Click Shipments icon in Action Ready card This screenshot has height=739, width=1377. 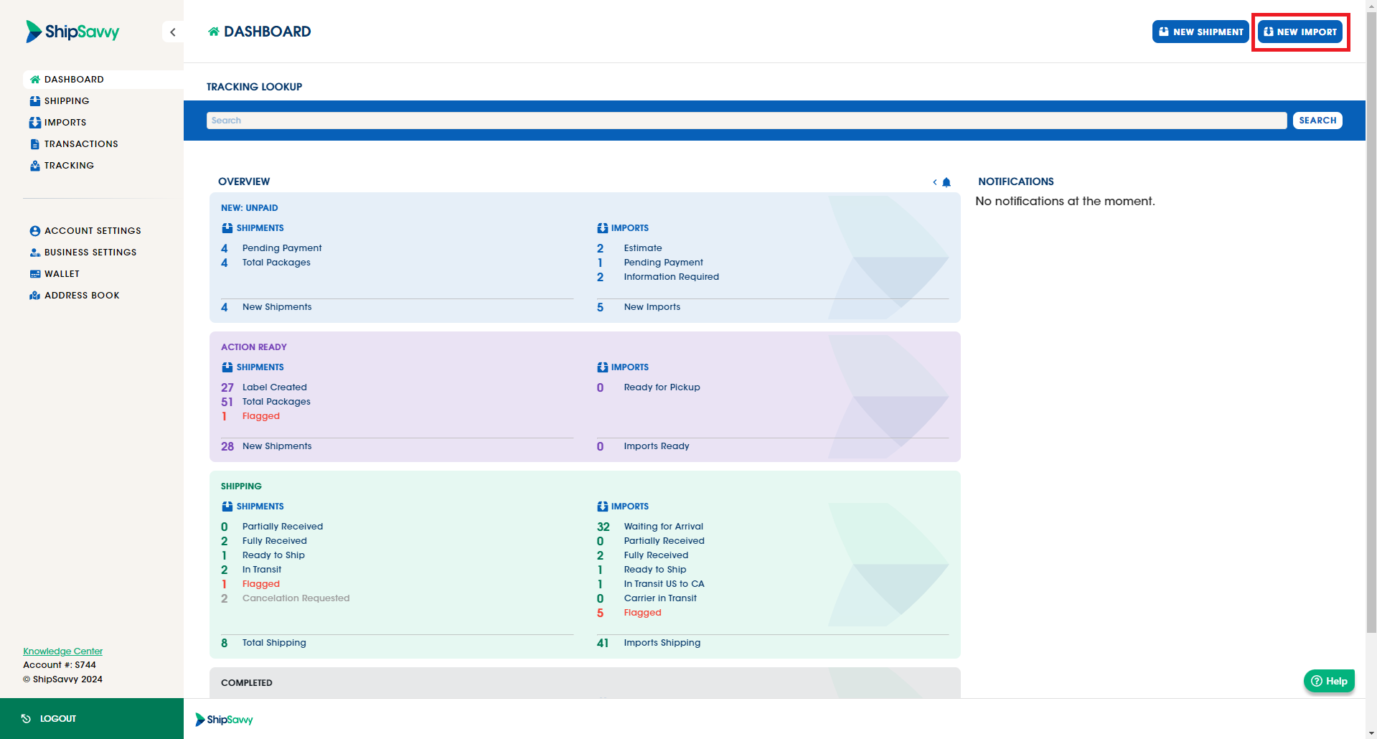click(x=227, y=367)
